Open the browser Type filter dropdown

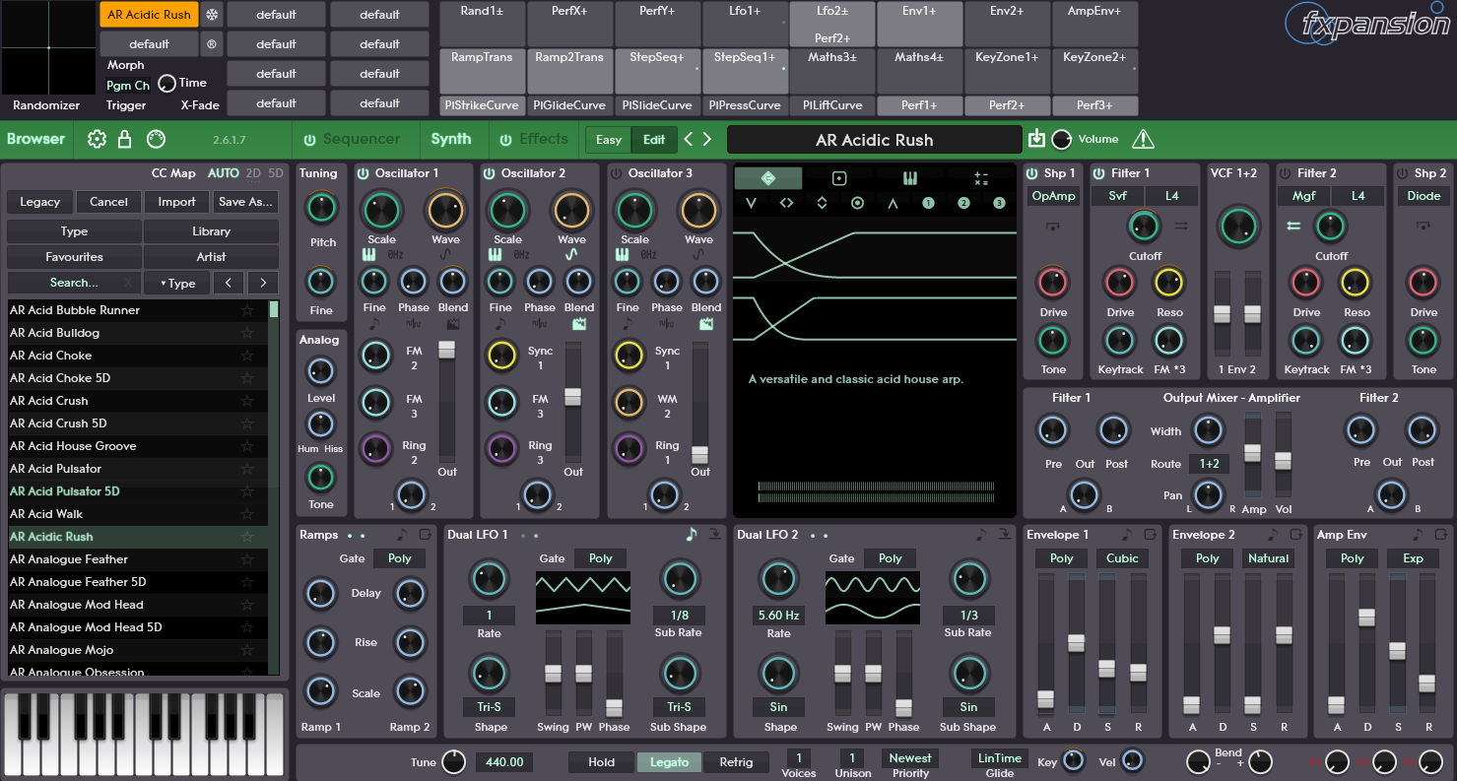pos(178,284)
